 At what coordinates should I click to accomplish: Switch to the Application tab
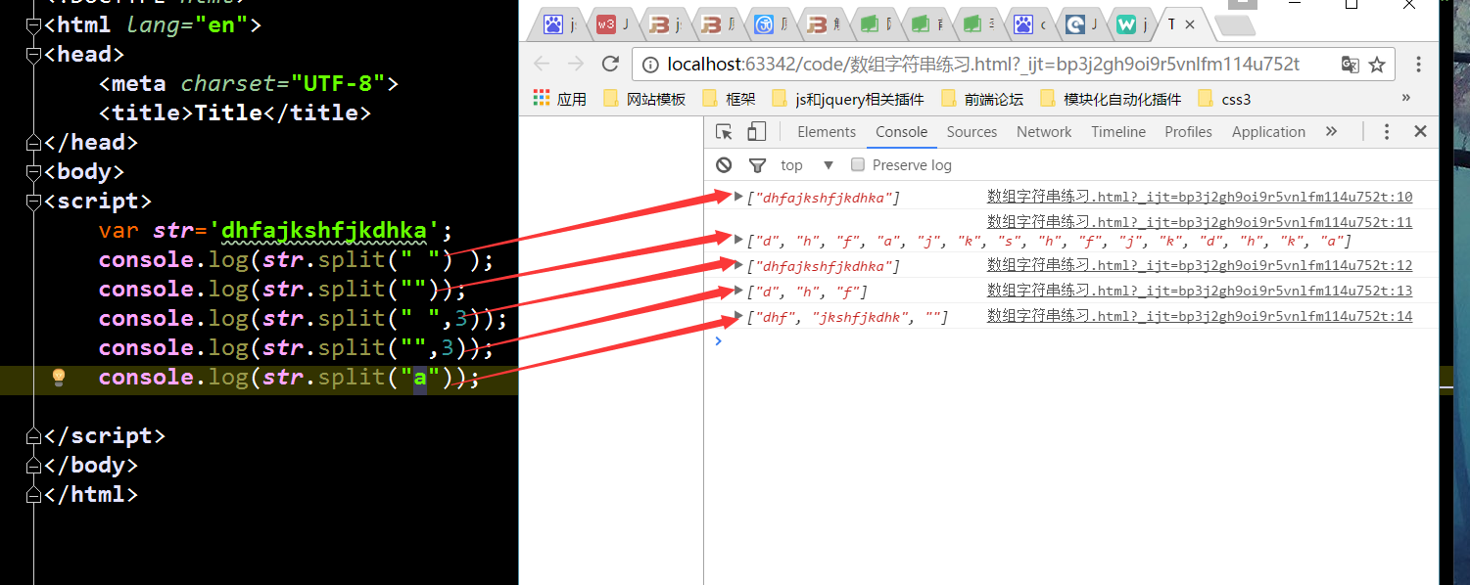coord(1268,132)
